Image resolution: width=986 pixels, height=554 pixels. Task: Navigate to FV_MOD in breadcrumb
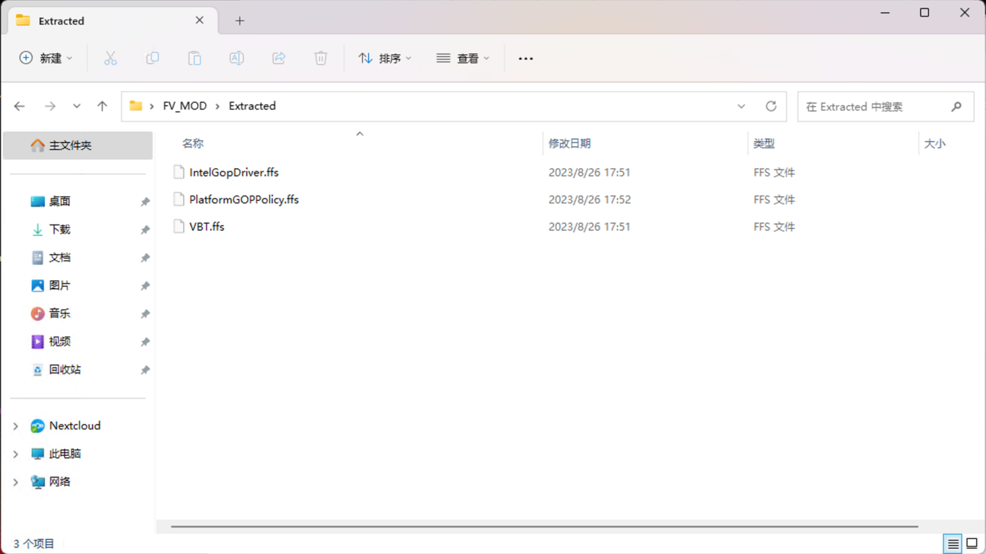tap(184, 107)
